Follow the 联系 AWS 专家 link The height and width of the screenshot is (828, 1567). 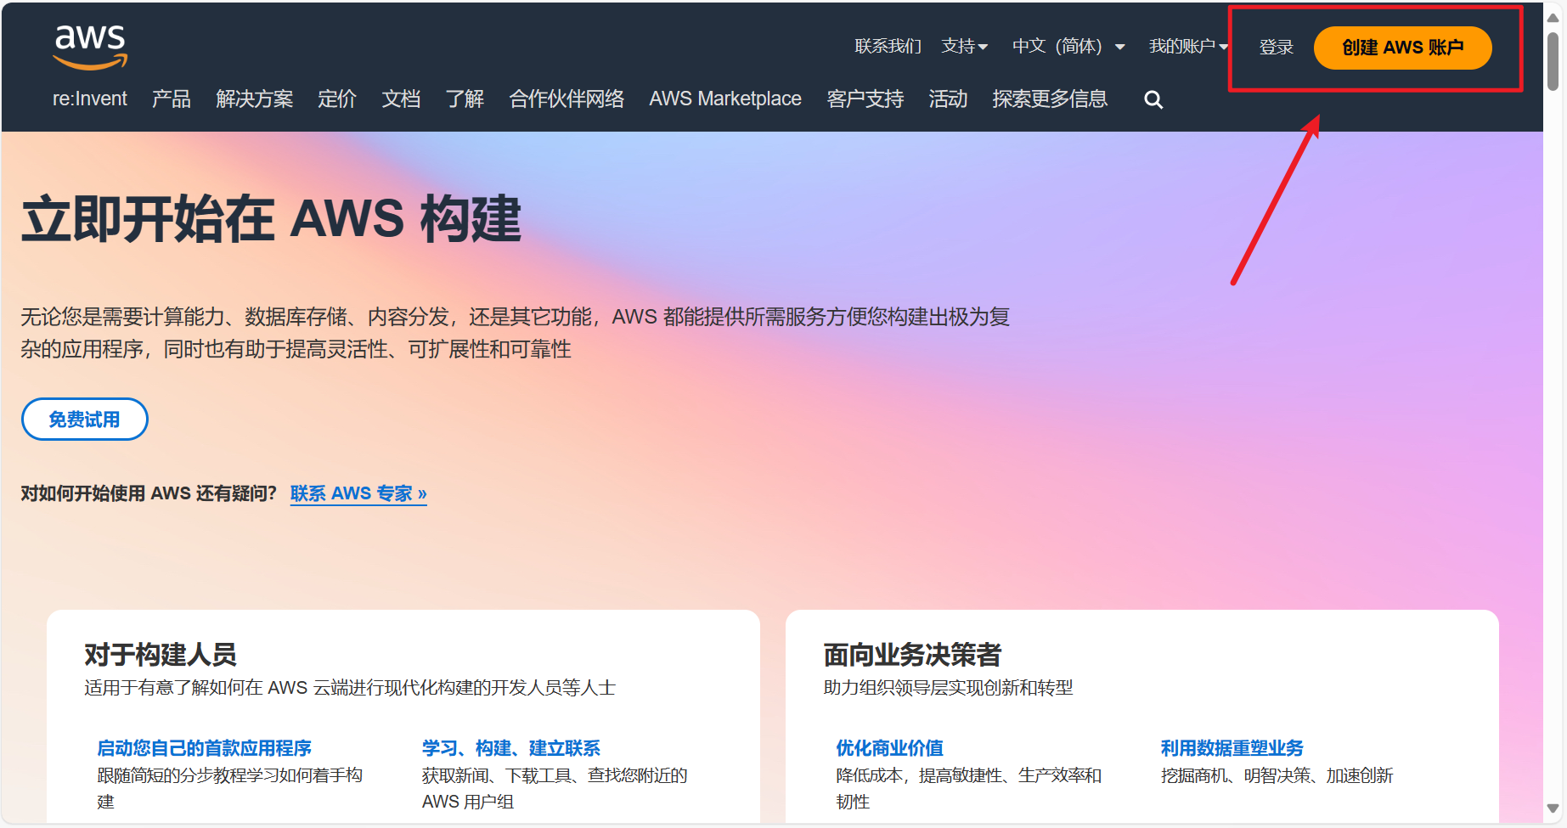click(358, 493)
